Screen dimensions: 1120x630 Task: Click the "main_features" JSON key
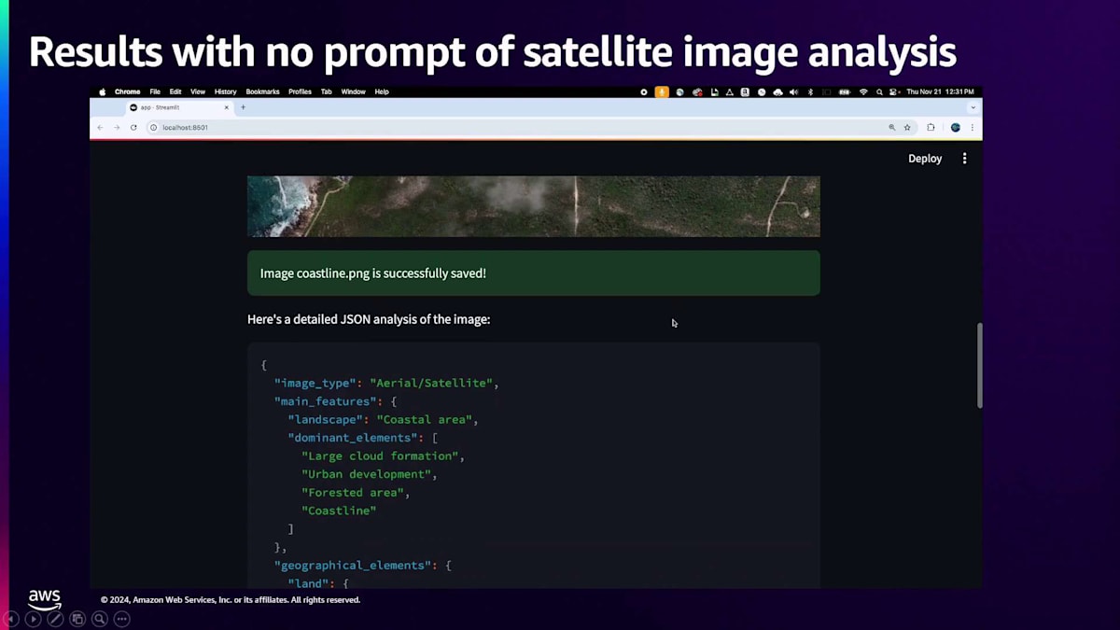[x=326, y=401]
